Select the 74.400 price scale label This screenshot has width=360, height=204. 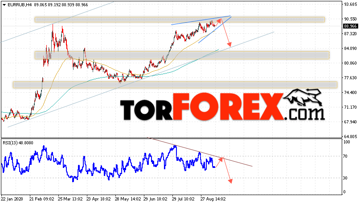350,93
